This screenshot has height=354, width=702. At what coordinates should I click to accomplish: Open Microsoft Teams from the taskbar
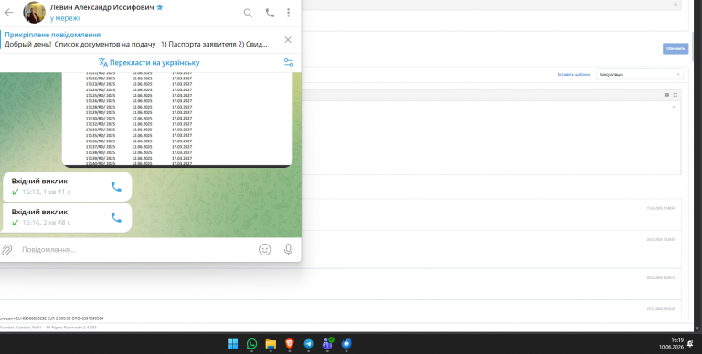[x=328, y=343]
